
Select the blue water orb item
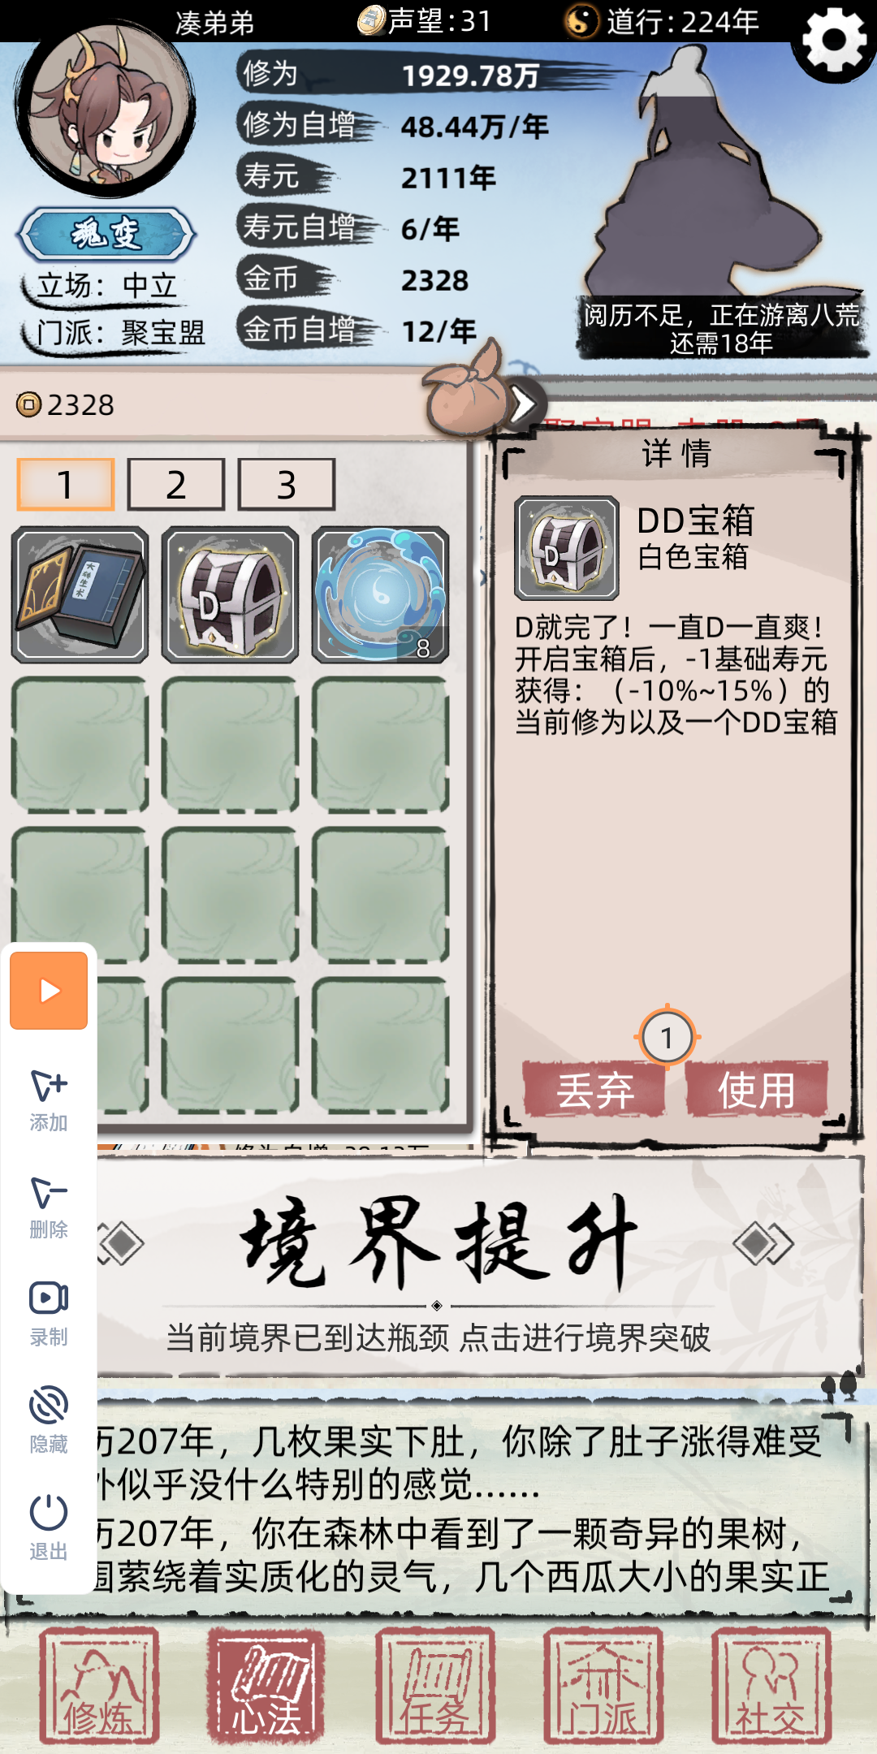[380, 594]
